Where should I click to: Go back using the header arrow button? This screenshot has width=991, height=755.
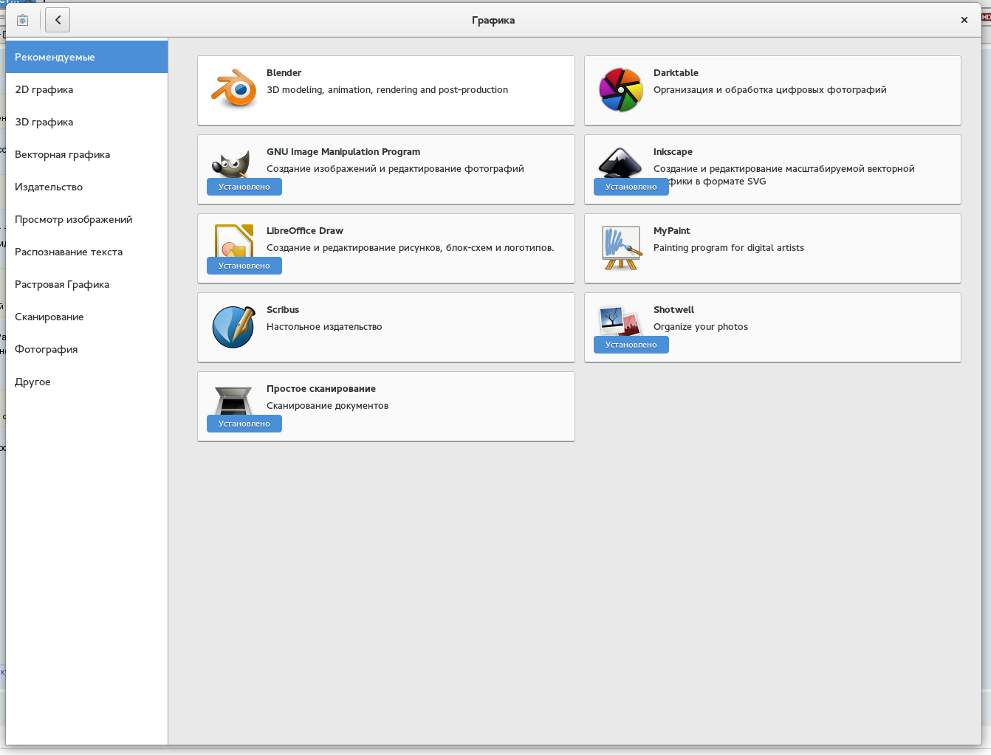(58, 20)
